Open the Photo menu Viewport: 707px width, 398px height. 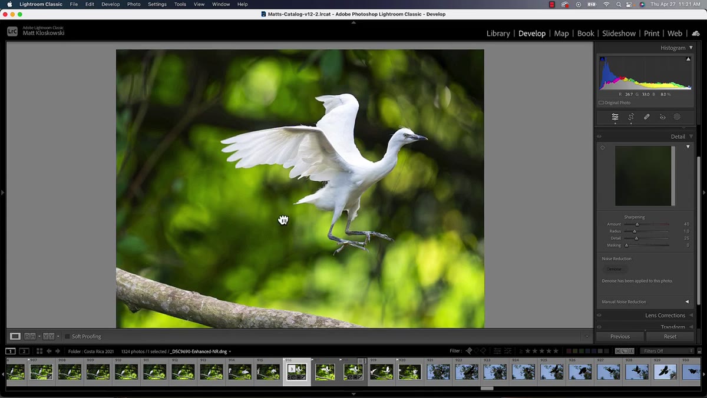134,4
